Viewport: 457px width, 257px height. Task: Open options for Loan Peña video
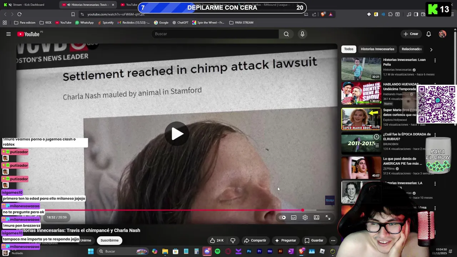(435, 61)
